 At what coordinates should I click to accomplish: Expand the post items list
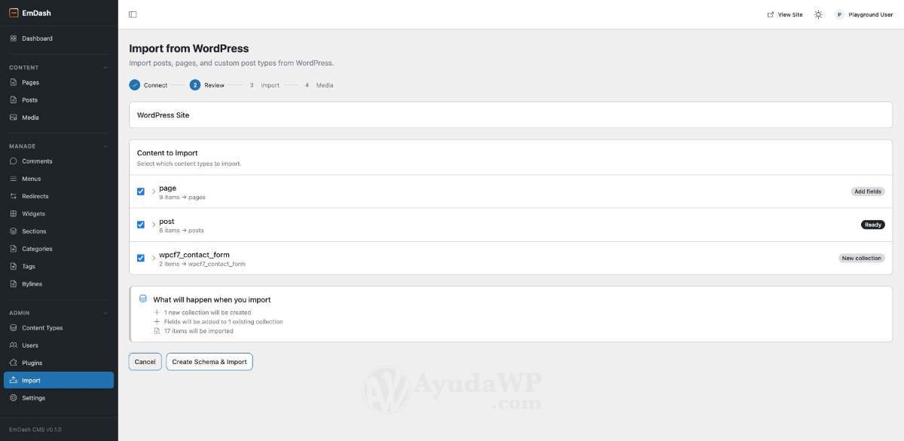coord(153,224)
